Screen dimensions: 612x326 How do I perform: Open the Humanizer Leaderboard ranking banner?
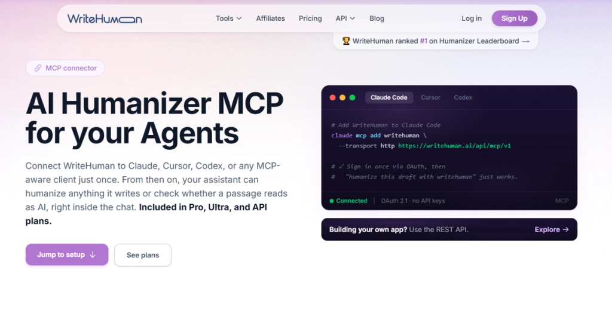click(x=436, y=41)
